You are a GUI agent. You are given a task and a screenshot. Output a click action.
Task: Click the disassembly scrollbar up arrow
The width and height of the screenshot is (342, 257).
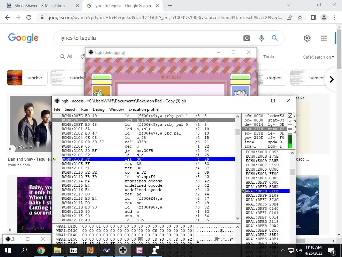pyautogui.click(x=237, y=116)
